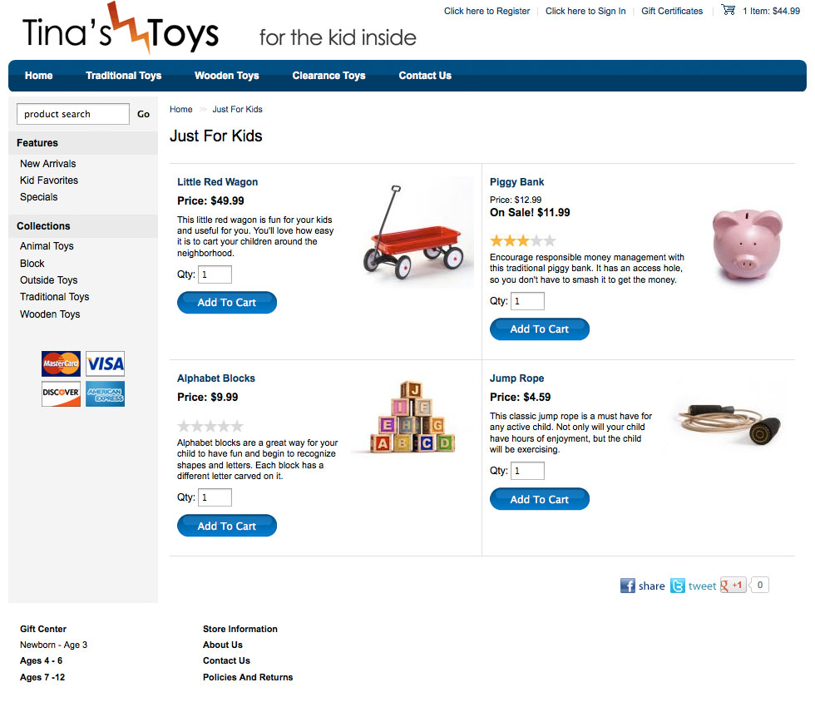Add Little Red Wagon to cart
The width and height of the screenshot is (815, 707).
pos(226,303)
